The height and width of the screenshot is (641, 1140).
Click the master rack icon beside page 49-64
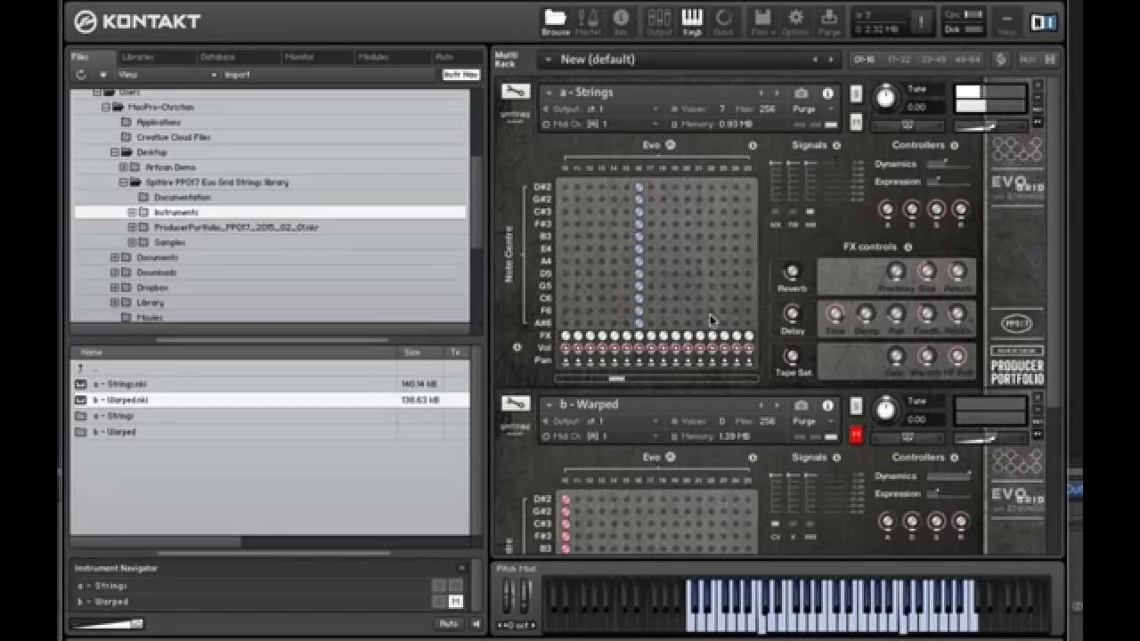1001,60
